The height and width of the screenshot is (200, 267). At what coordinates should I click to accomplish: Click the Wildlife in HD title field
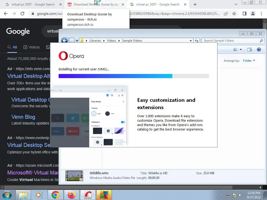tap(158, 173)
